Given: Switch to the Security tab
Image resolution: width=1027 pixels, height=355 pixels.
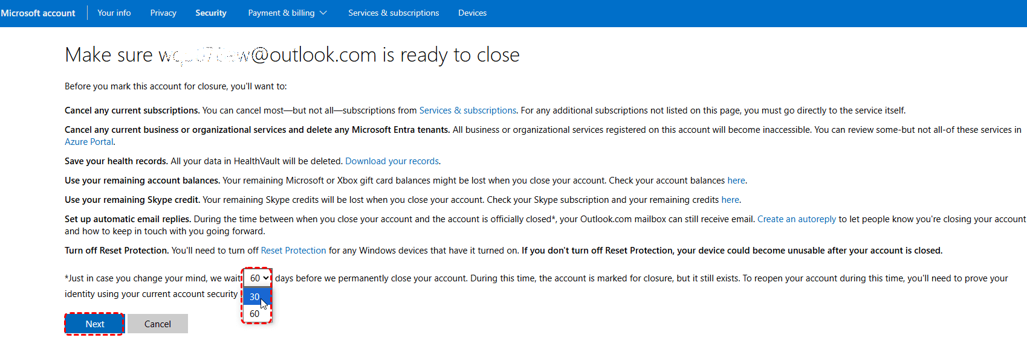Looking at the screenshot, I should [211, 13].
